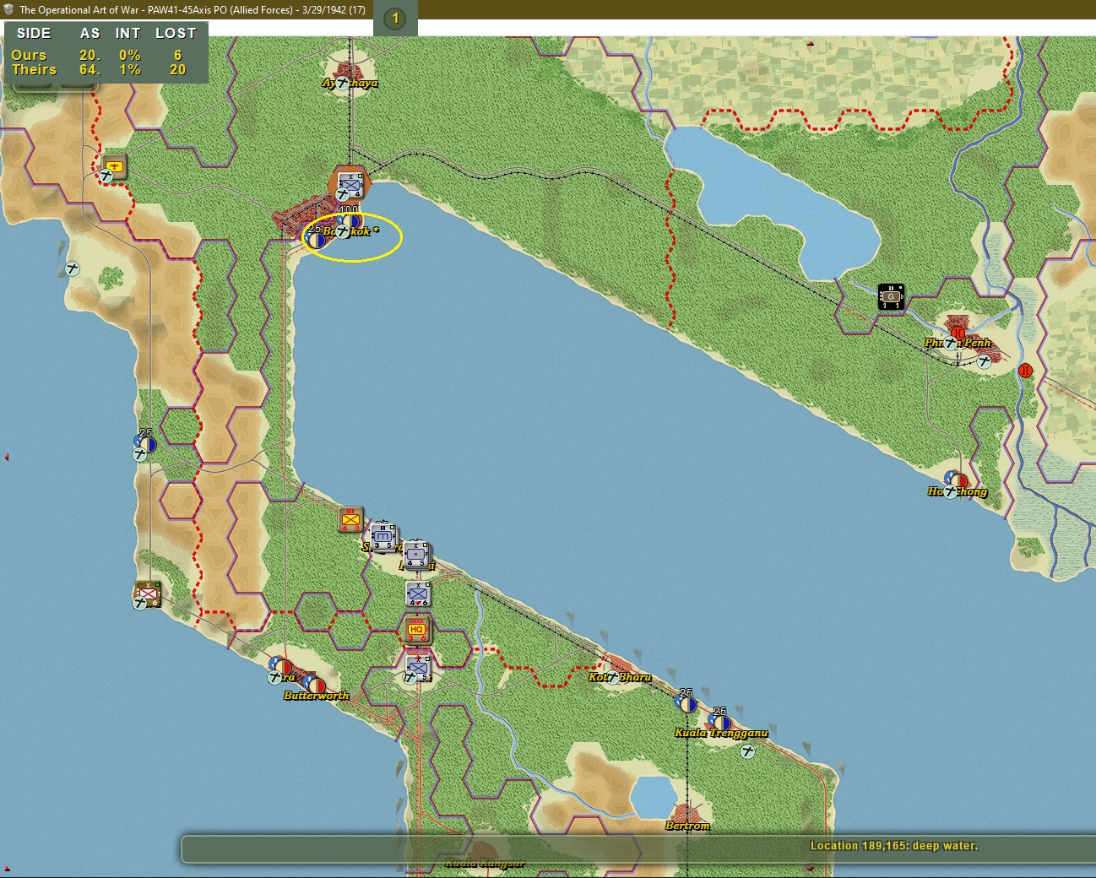Click the 'Theirs' row in the combat report
The width and height of the screenshot is (1096, 878).
point(100,70)
